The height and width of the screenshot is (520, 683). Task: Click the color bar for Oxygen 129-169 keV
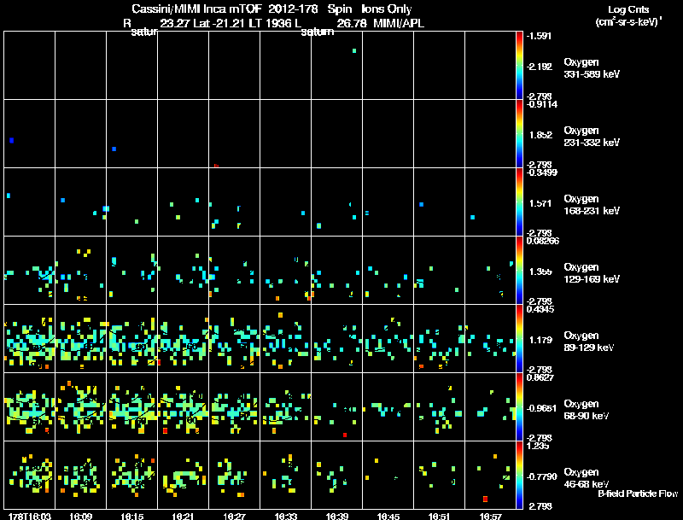(x=519, y=271)
